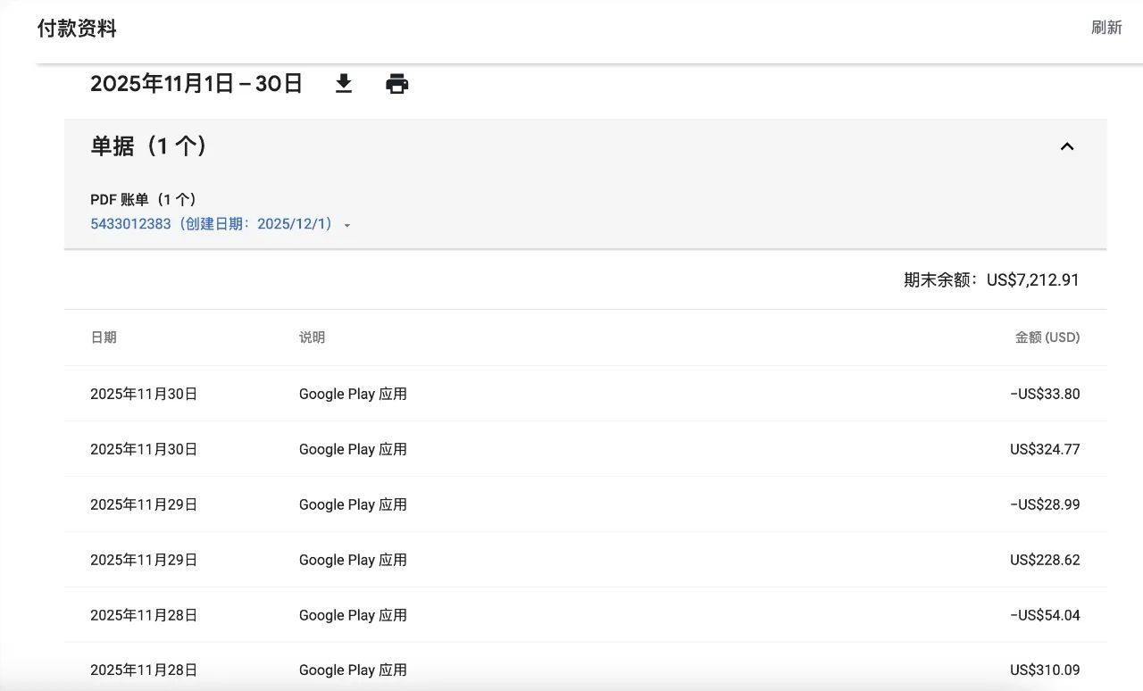Click the 刷新 button
The height and width of the screenshot is (691, 1143).
point(1105,28)
